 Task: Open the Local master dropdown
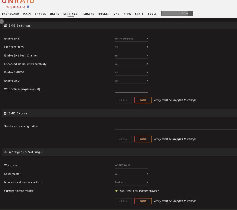[x=131, y=174]
